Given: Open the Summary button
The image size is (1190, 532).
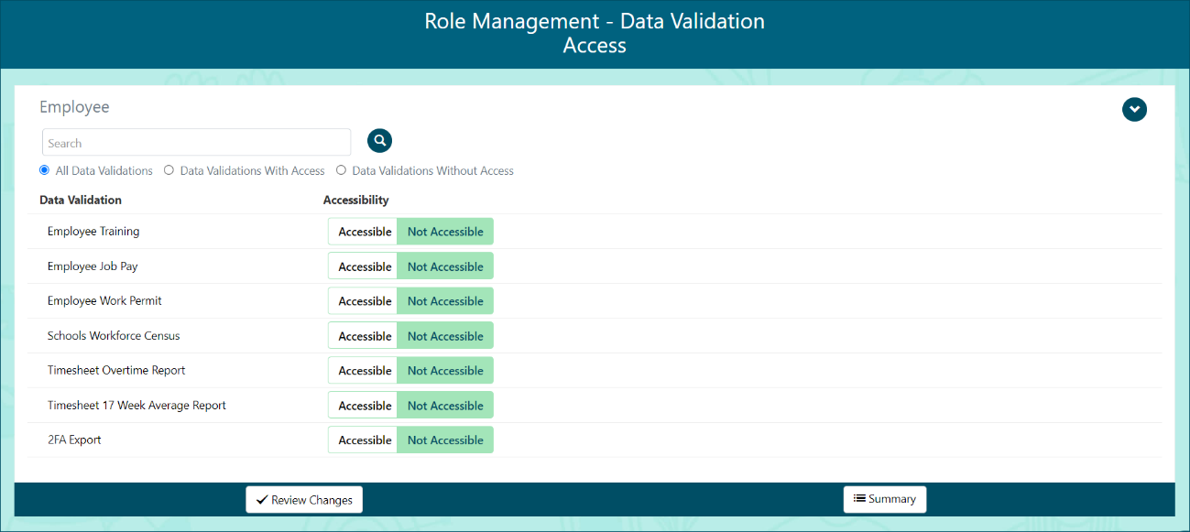Looking at the screenshot, I should pyautogui.click(x=885, y=499).
